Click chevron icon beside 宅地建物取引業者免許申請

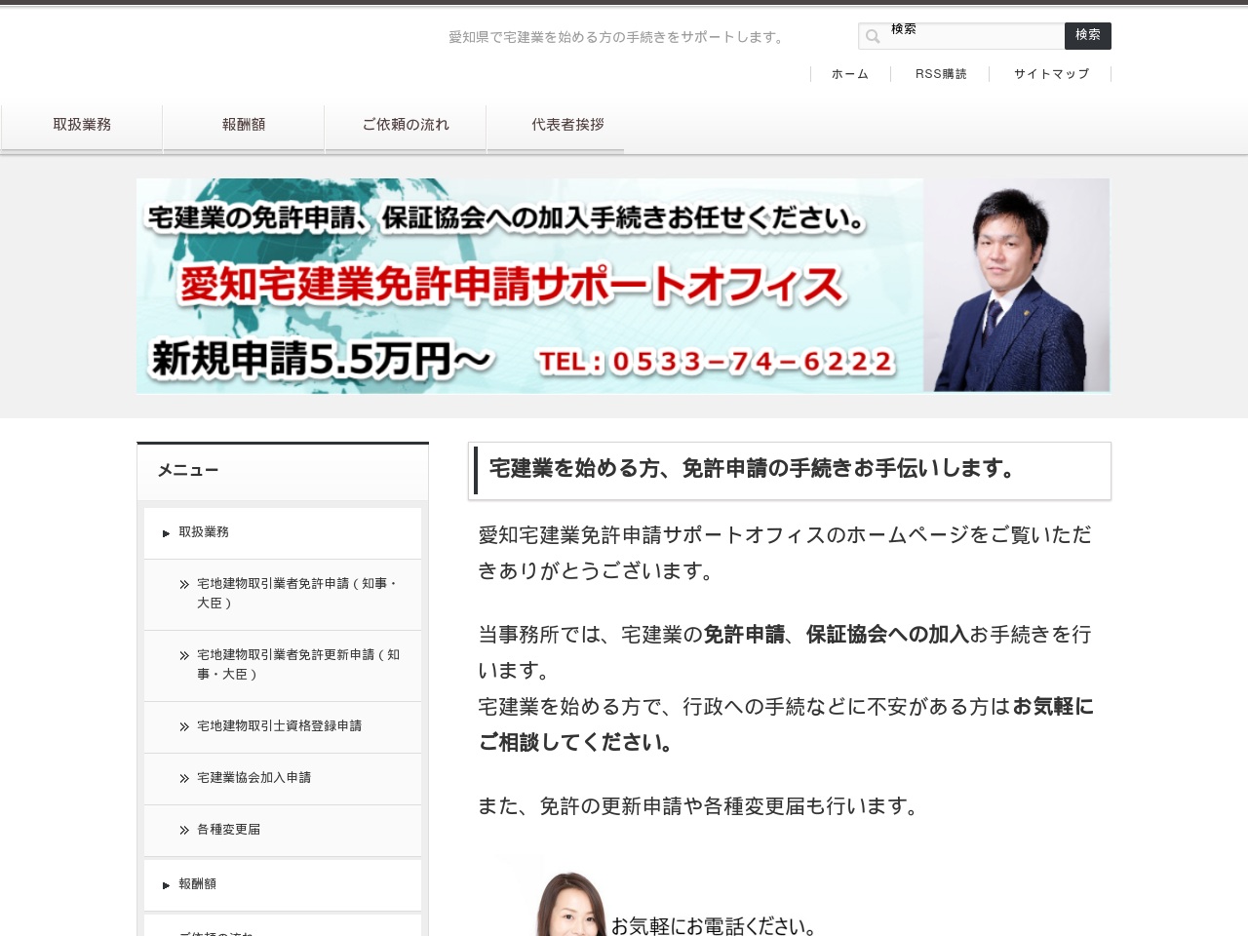[184, 585]
